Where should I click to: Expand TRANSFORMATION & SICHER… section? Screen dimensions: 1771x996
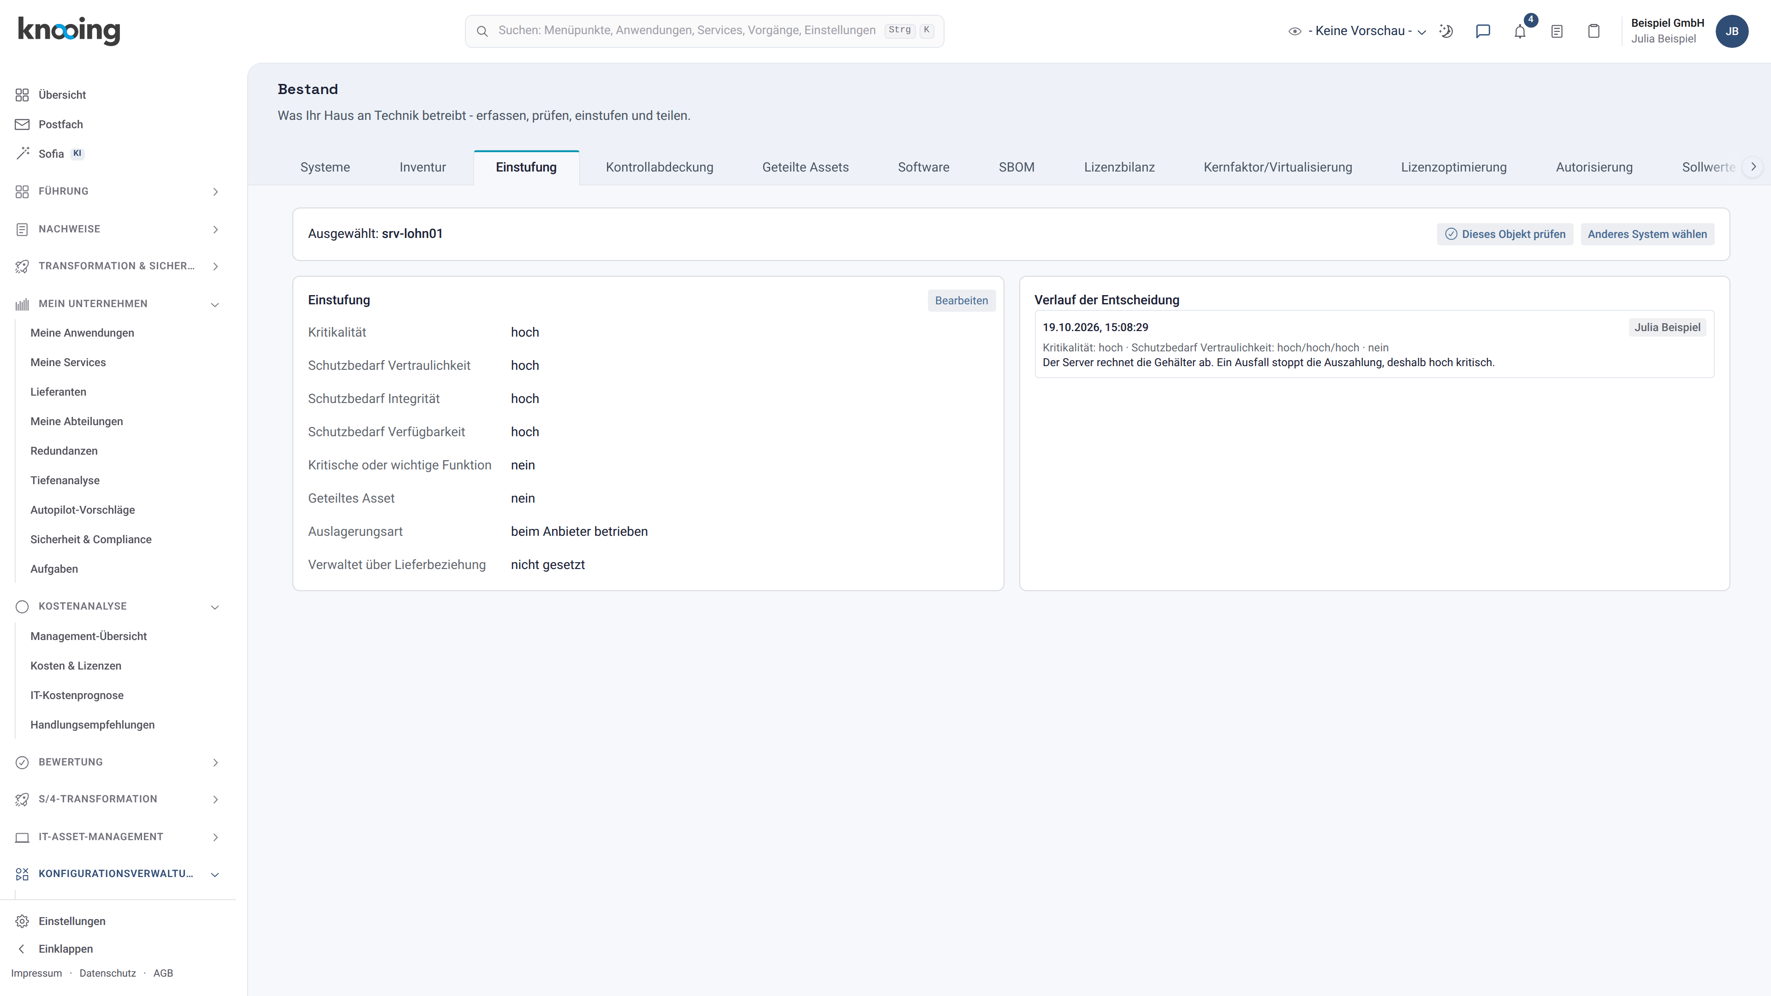(x=118, y=266)
